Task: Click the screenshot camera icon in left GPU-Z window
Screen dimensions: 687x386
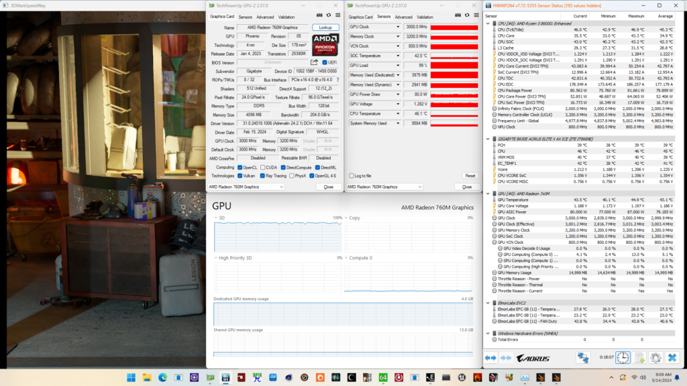Action: coord(319,15)
